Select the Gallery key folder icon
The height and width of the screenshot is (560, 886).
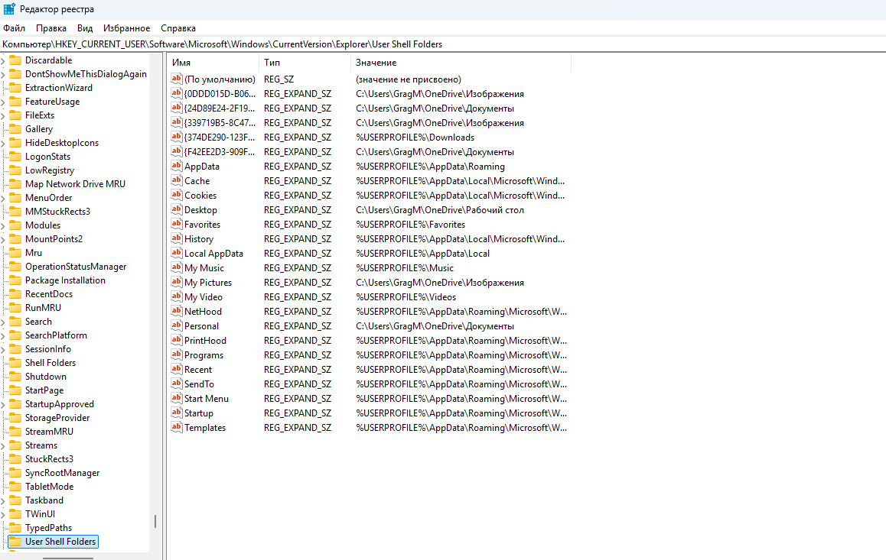coord(15,129)
